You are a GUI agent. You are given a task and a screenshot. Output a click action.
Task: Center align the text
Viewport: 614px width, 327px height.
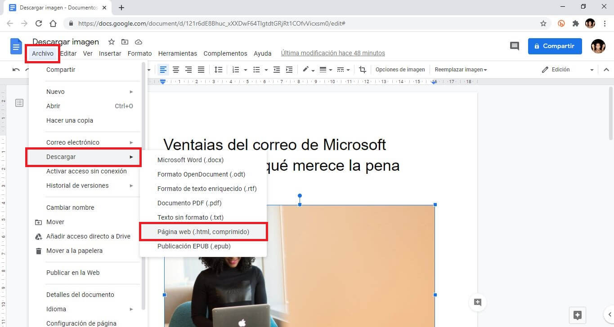[176, 70]
